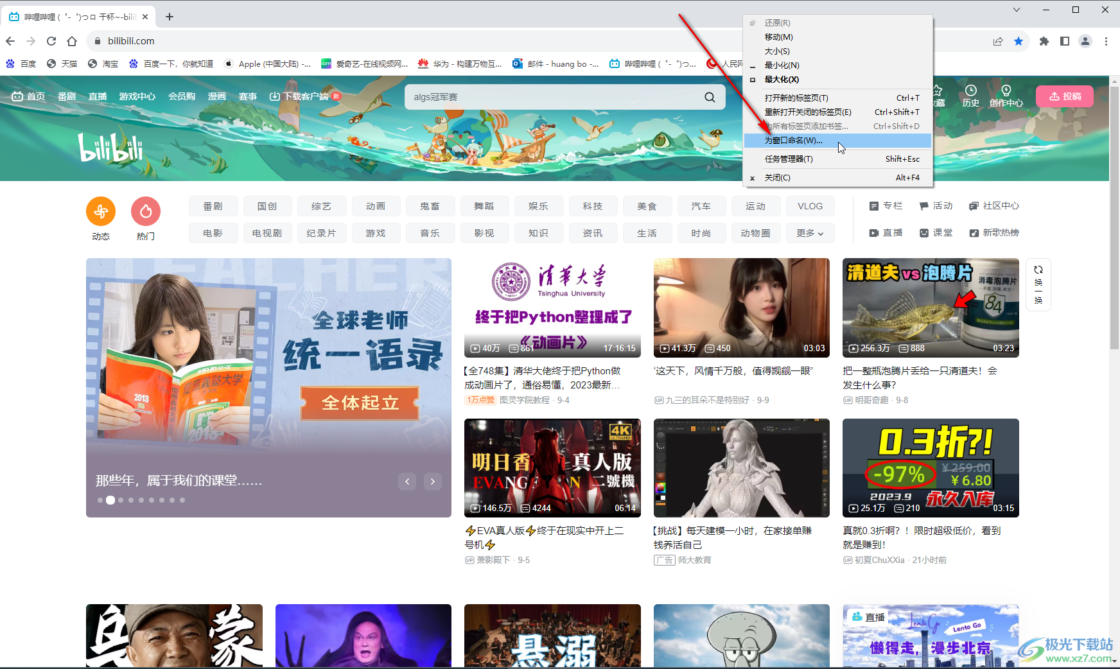This screenshot has height=669, width=1120.
Task: Open the Chrome profile avatar
Action: pos(1085,41)
